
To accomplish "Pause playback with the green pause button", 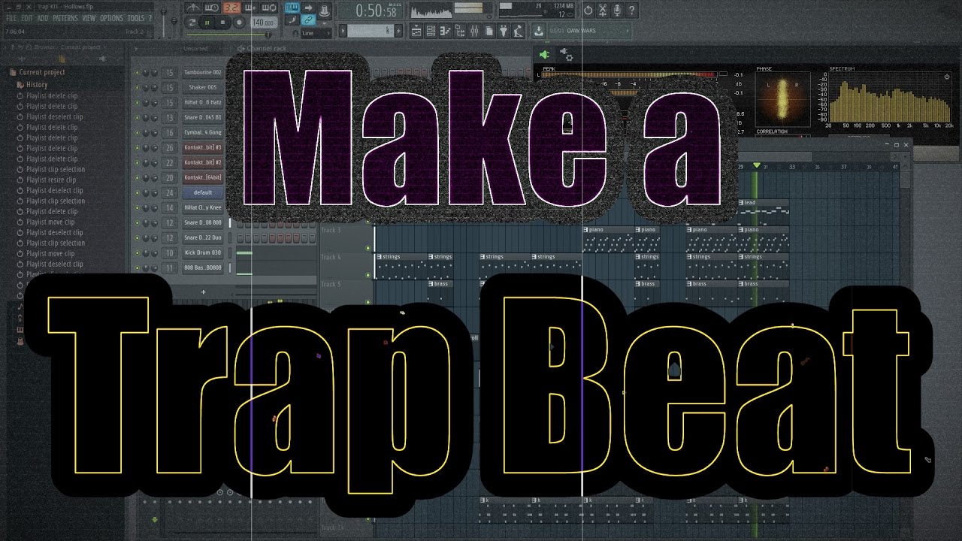I will (x=208, y=23).
